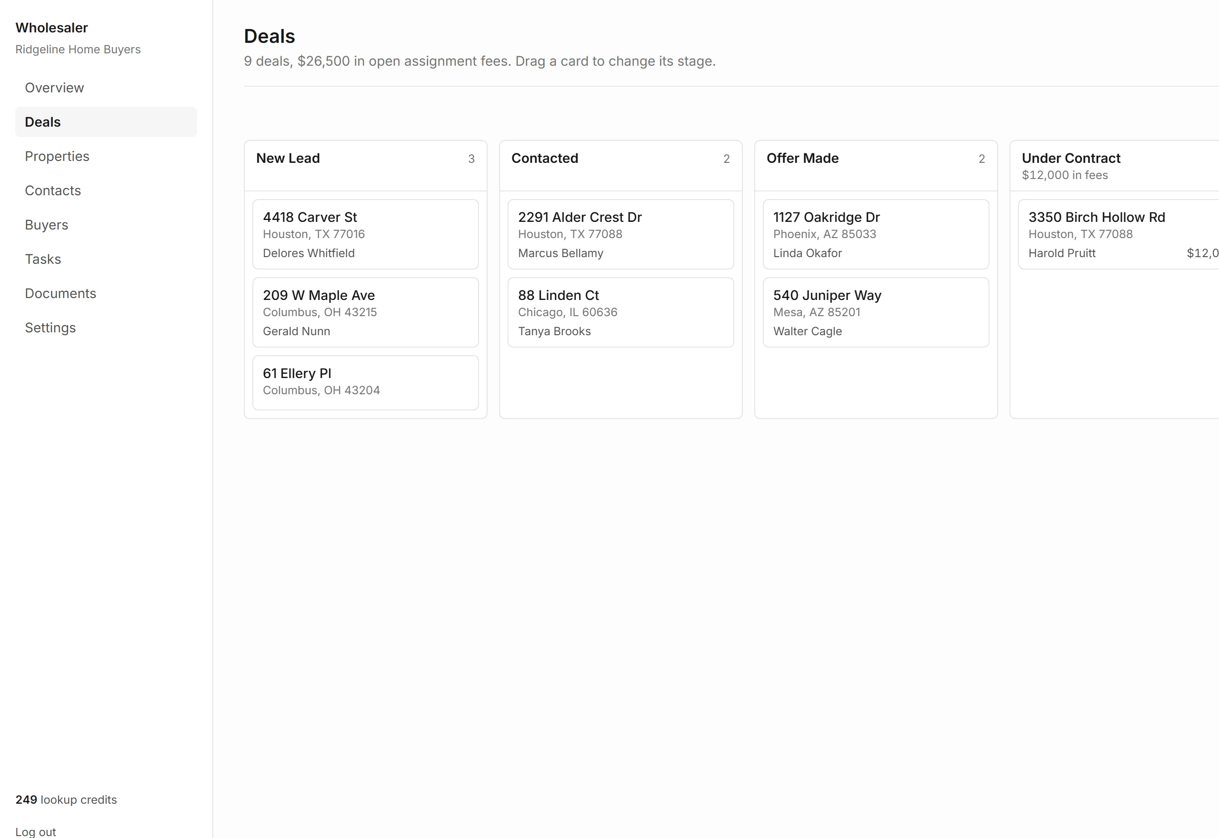Screen dimensions: 1219x838
Task: Open the Tasks section
Action: 106,259
